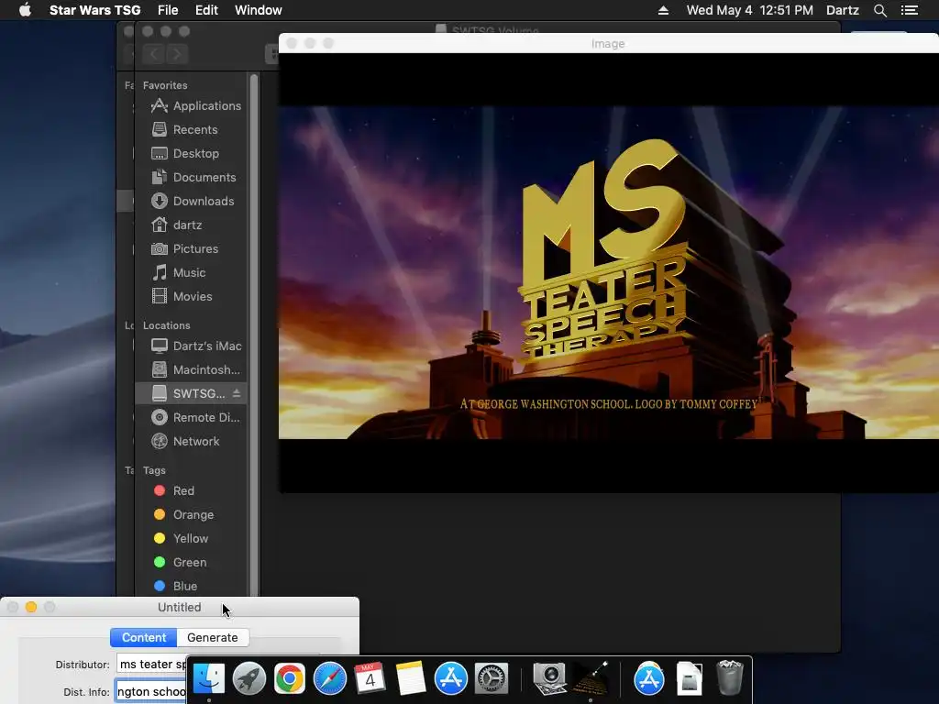Switch to the Generate tab

[x=213, y=638]
